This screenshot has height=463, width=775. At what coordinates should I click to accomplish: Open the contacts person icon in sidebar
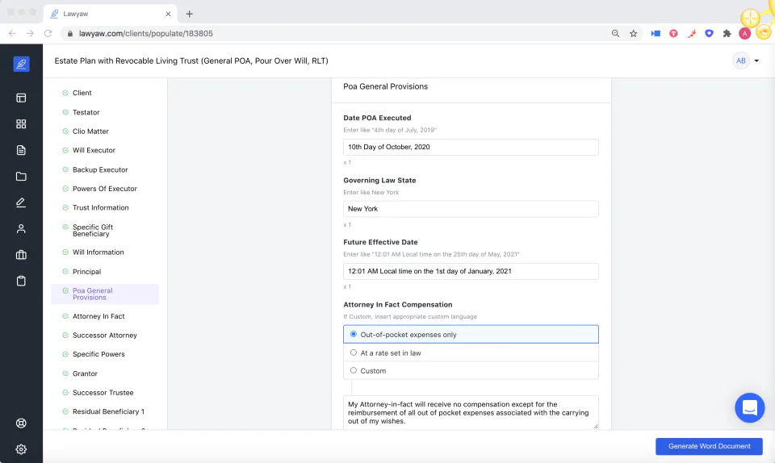(21, 228)
